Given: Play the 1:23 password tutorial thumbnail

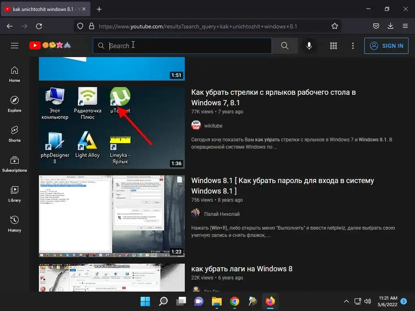Looking at the screenshot, I should point(112,216).
